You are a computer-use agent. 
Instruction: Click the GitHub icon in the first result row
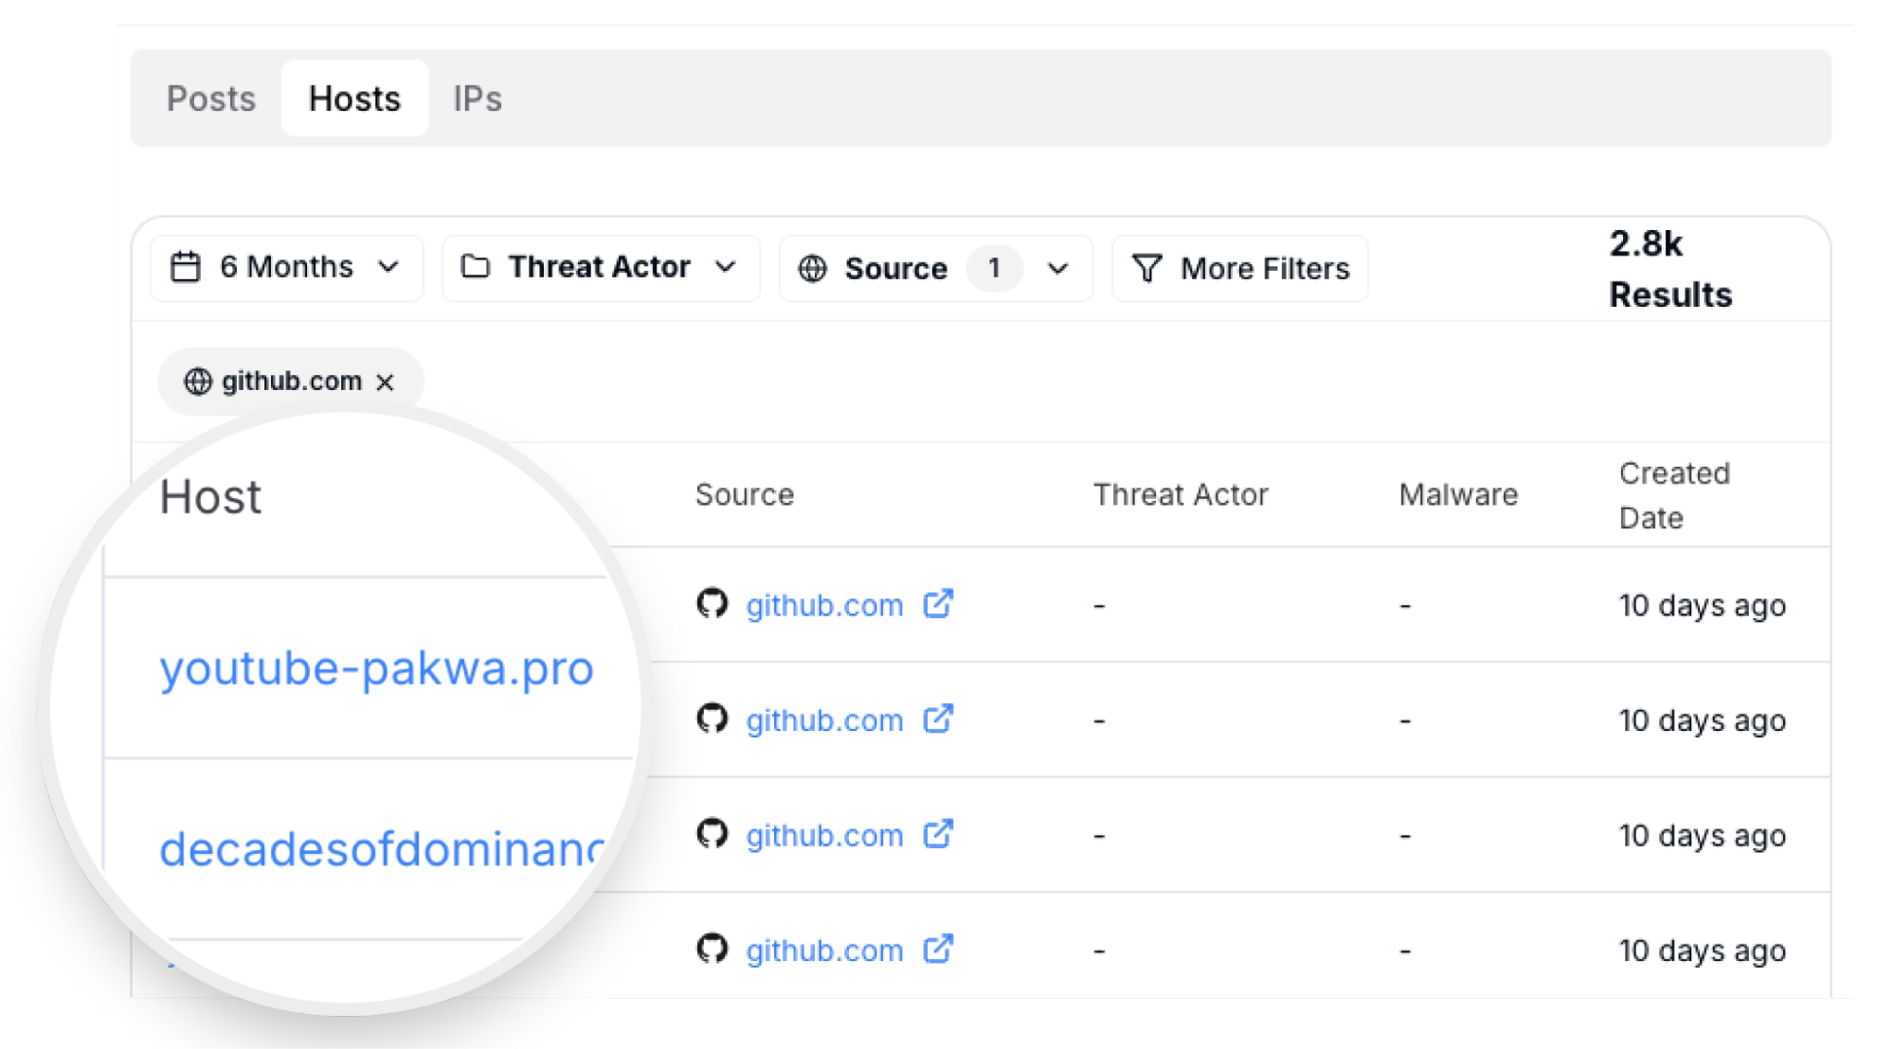click(713, 605)
